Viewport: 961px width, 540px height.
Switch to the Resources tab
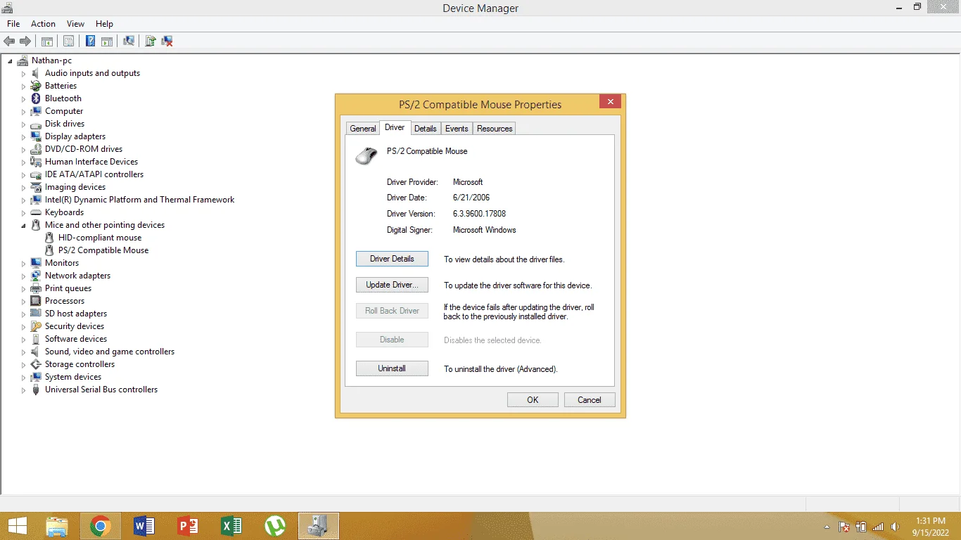[495, 129]
